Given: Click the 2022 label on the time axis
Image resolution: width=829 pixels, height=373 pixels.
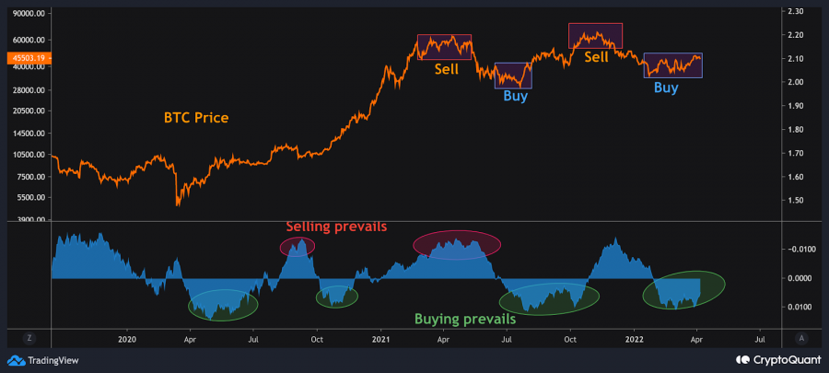Looking at the screenshot, I should click(635, 339).
